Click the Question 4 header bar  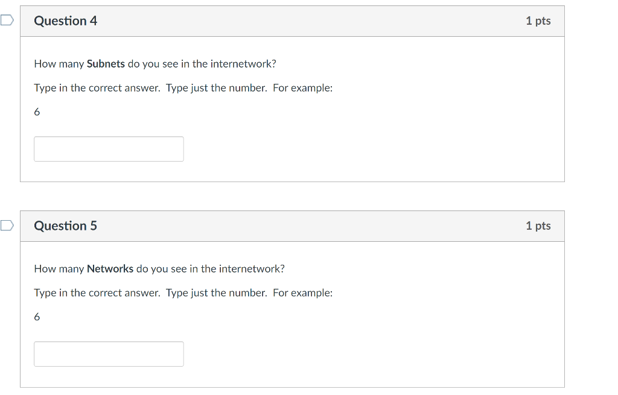(x=293, y=21)
